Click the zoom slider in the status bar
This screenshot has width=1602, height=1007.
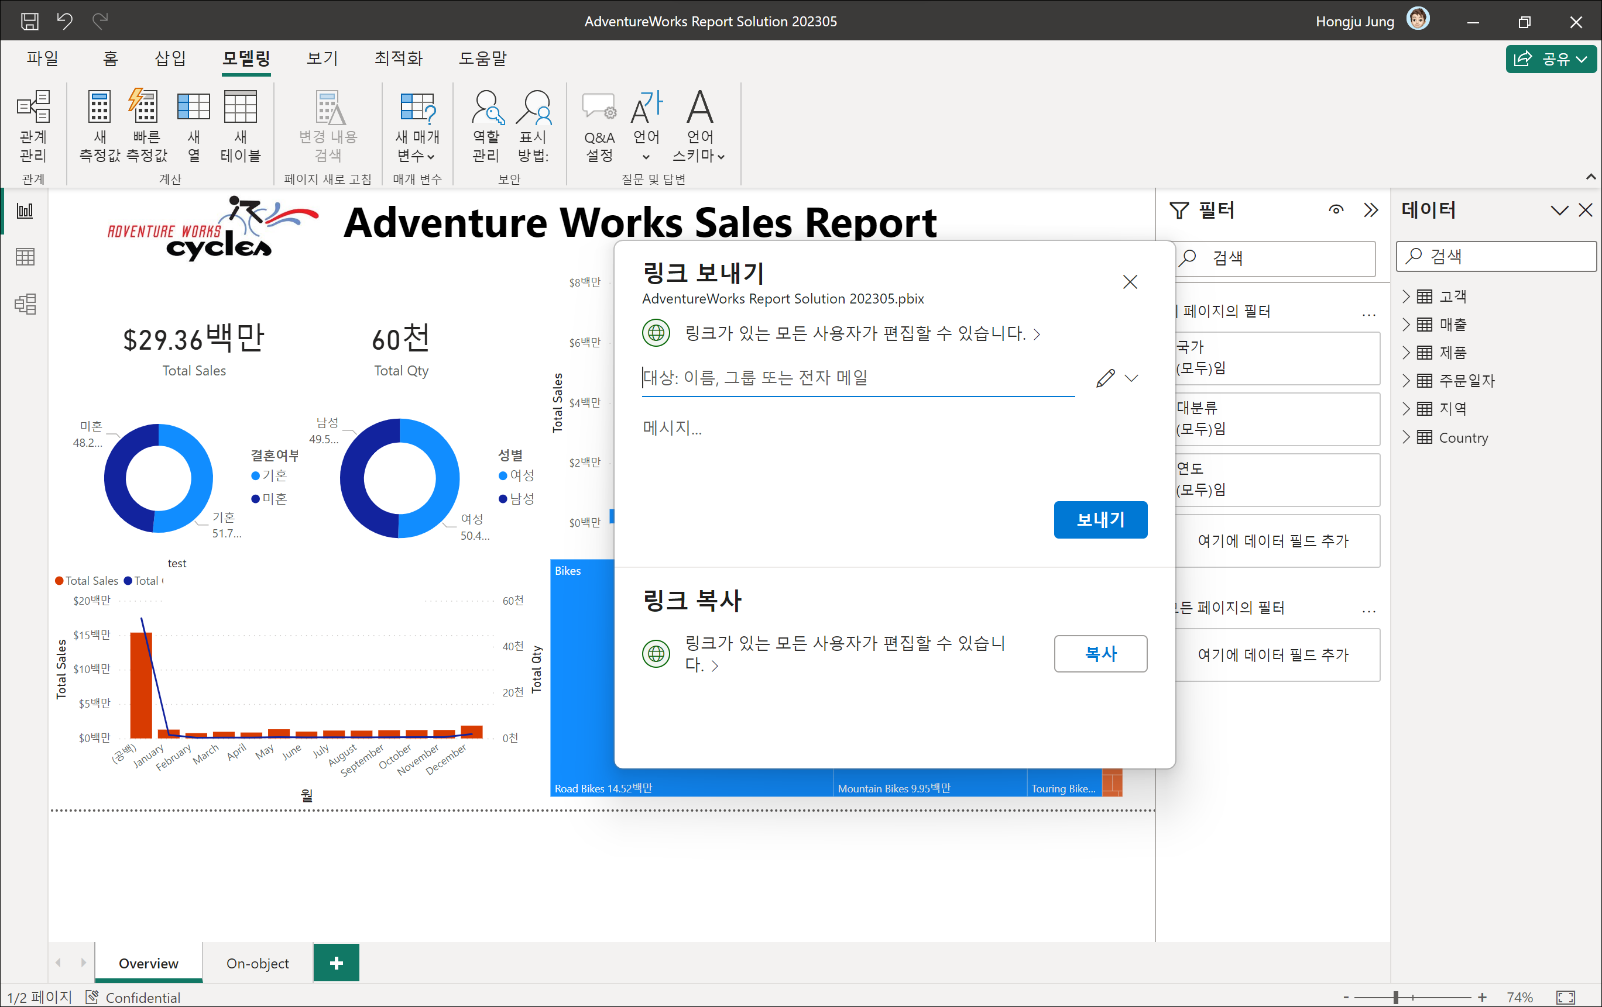1396,997
